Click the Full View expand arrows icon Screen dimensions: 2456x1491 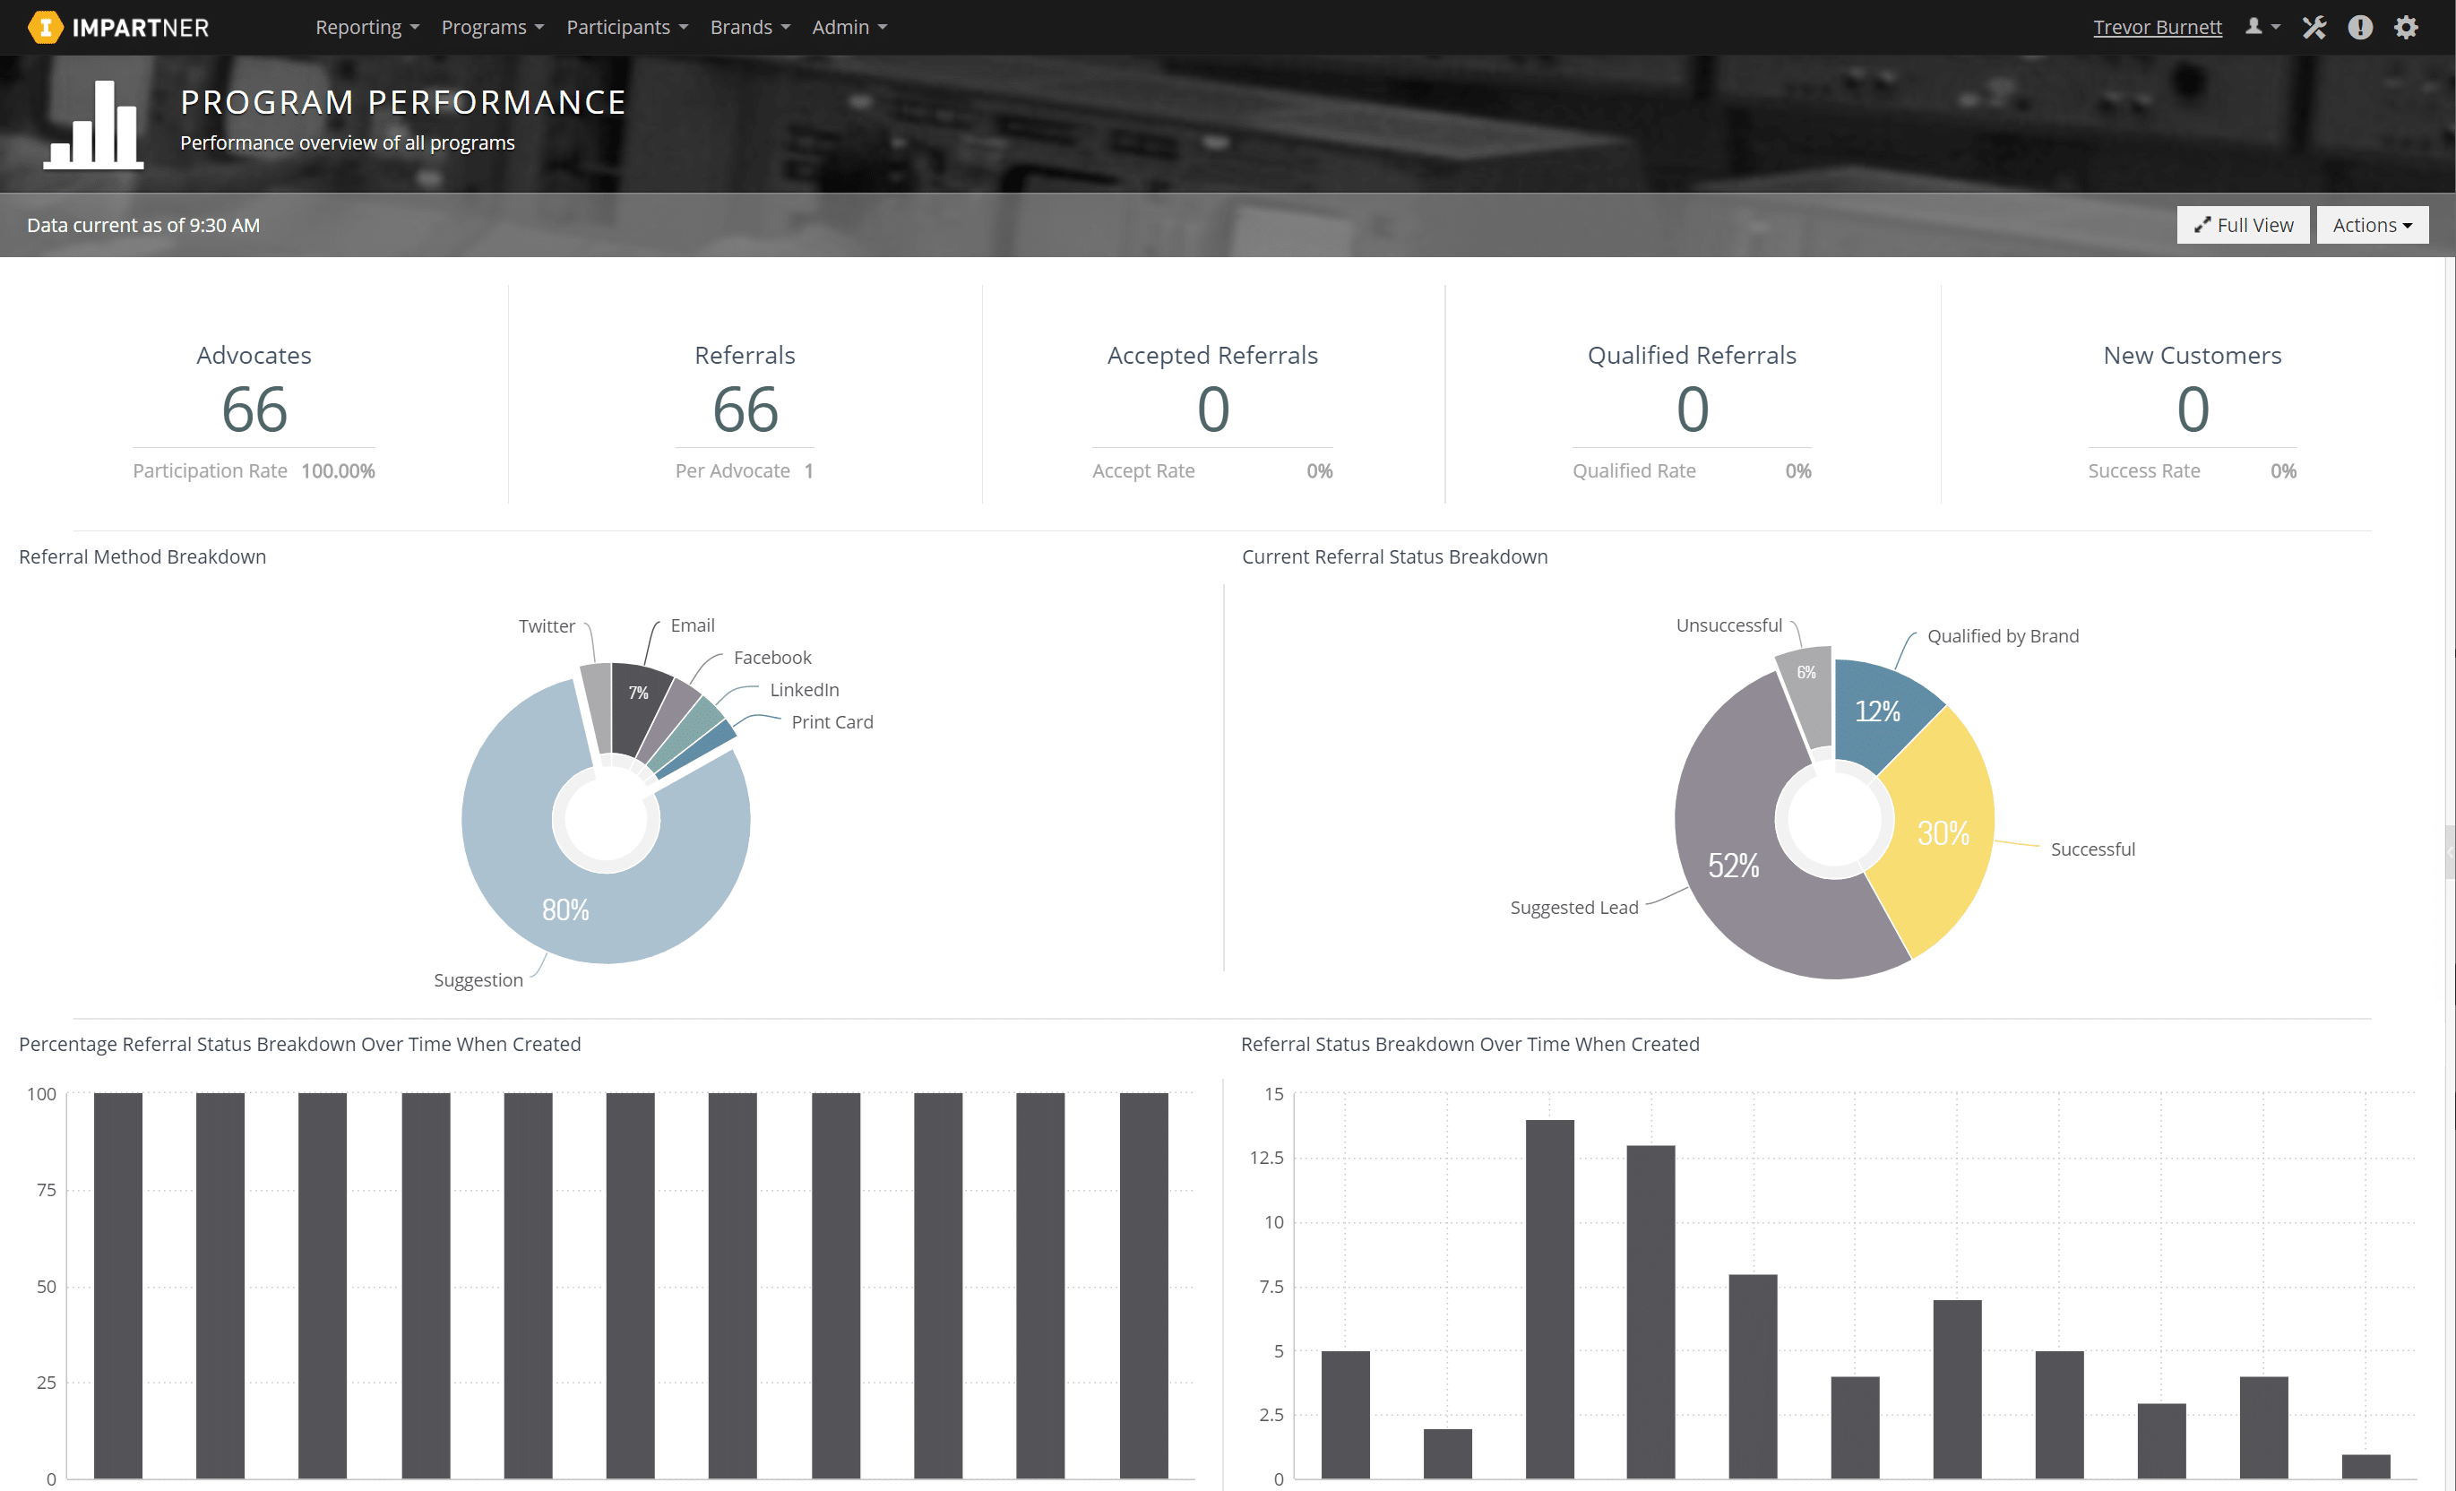pos(2202,225)
